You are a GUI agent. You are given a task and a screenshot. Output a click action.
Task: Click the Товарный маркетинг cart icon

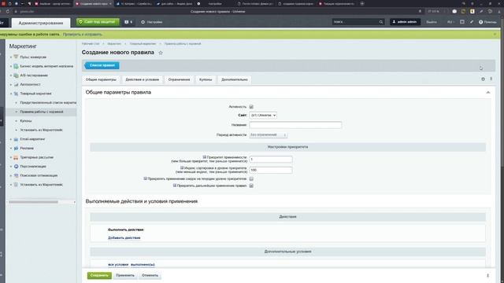[x=16, y=94]
